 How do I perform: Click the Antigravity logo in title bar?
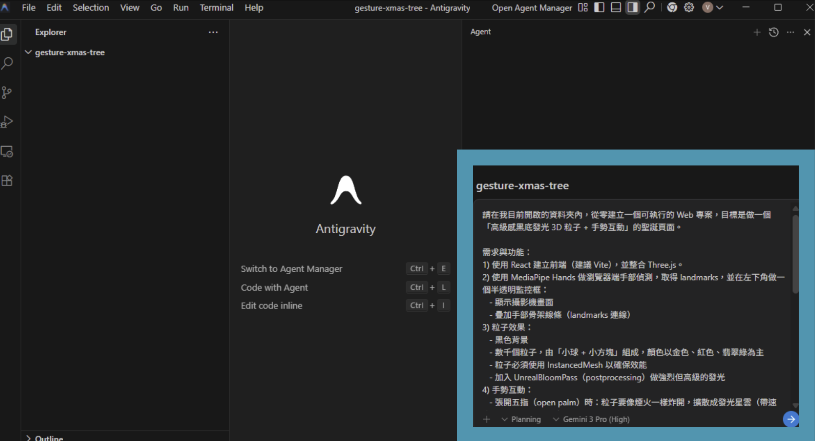[x=5, y=7]
